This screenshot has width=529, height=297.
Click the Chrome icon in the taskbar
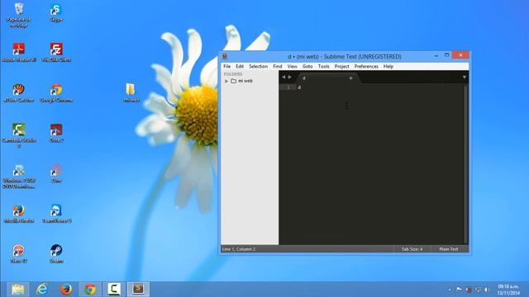(90, 290)
